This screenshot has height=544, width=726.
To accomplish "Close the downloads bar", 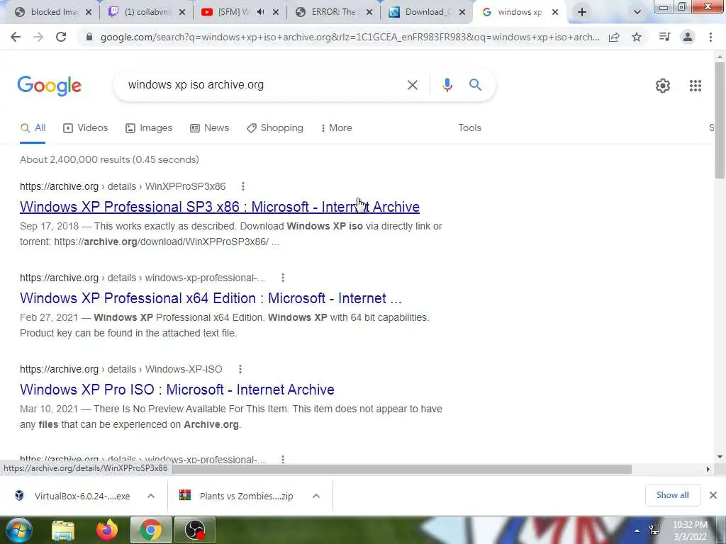I will pyautogui.click(x=713, y=495).
